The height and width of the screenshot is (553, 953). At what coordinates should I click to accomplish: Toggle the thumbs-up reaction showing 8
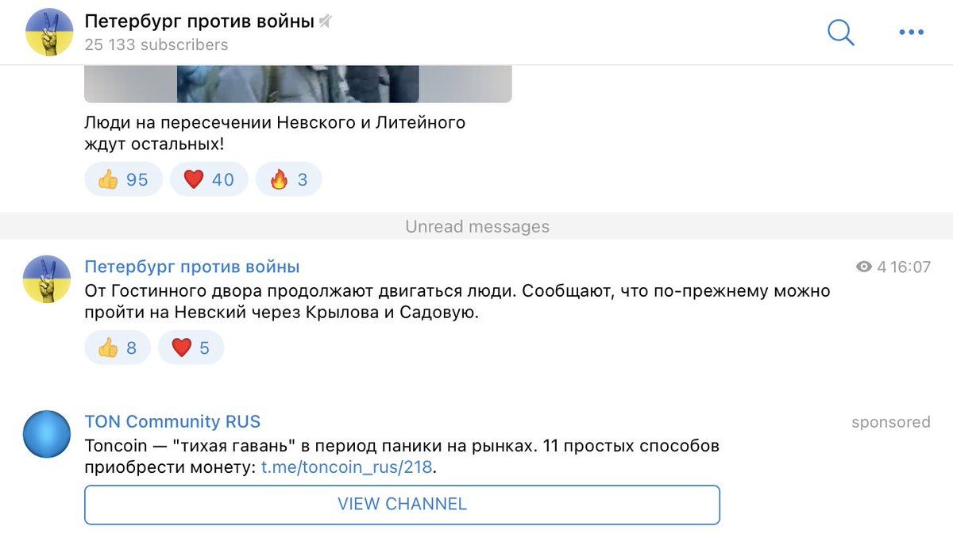117,347
